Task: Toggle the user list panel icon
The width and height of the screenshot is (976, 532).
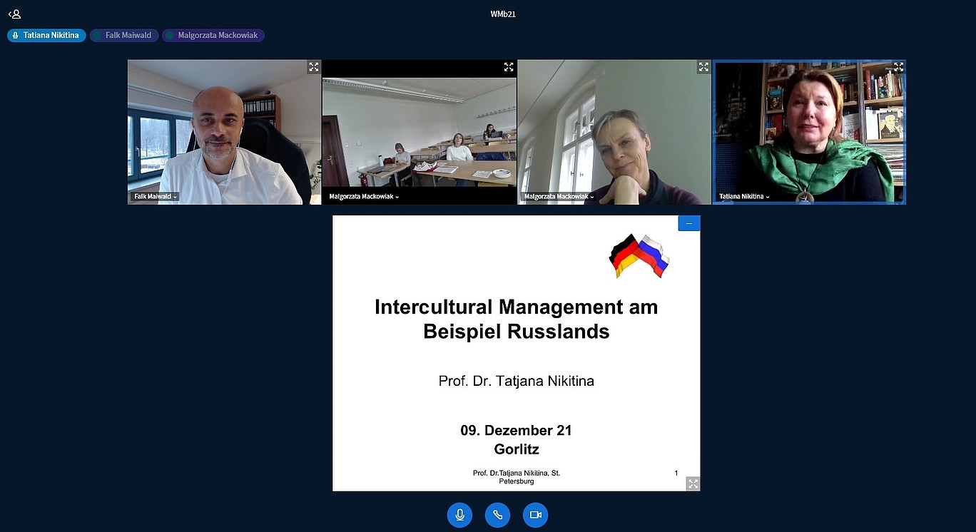Action: click(14, 14)
